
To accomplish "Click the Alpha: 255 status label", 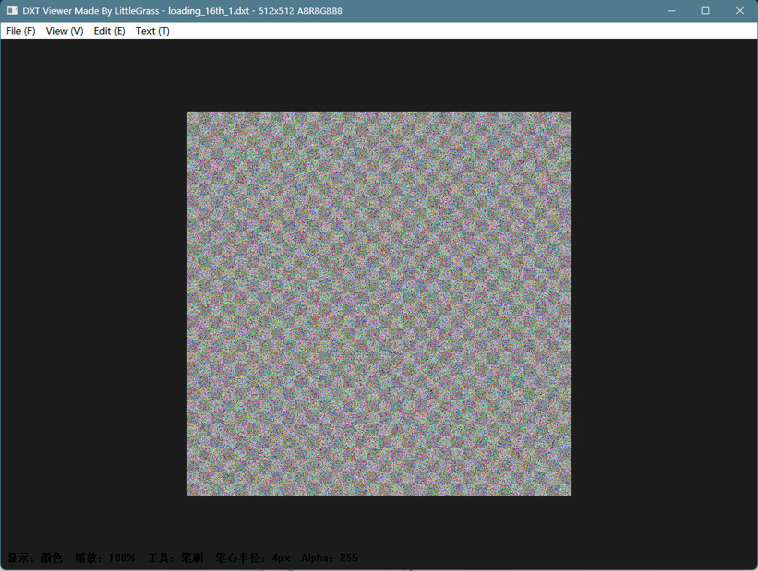I will (x=329, y=558).
